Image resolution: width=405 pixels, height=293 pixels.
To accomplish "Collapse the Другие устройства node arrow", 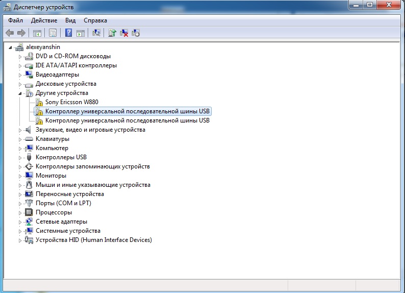I will coord(20,93).
